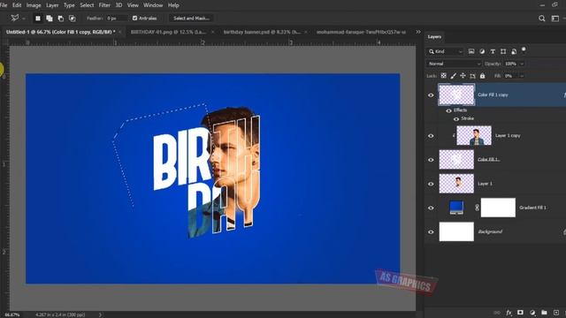Toggle layer filtering on/off switch

click(x=524, y=49)
